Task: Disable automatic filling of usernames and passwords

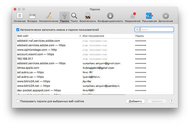Action: [x=18, y=30]
